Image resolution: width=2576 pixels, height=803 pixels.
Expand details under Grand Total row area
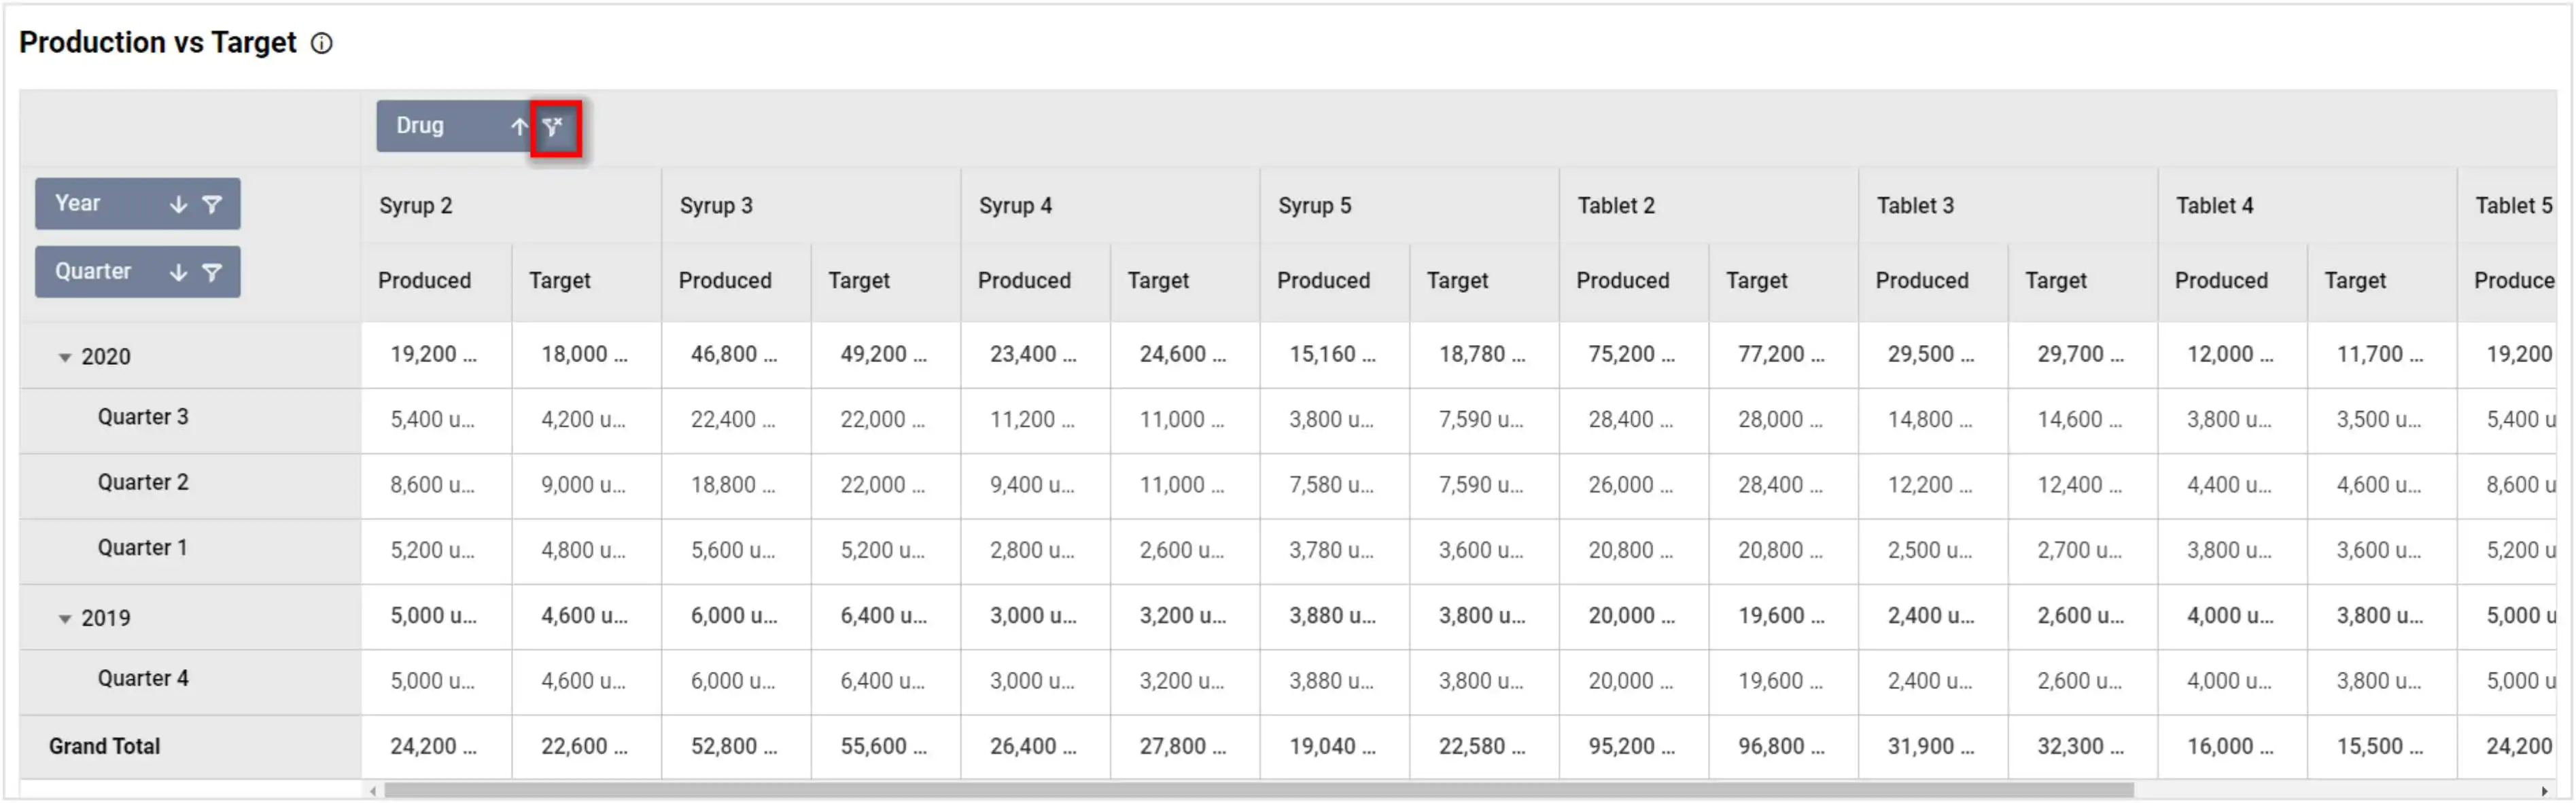point(104,746)
